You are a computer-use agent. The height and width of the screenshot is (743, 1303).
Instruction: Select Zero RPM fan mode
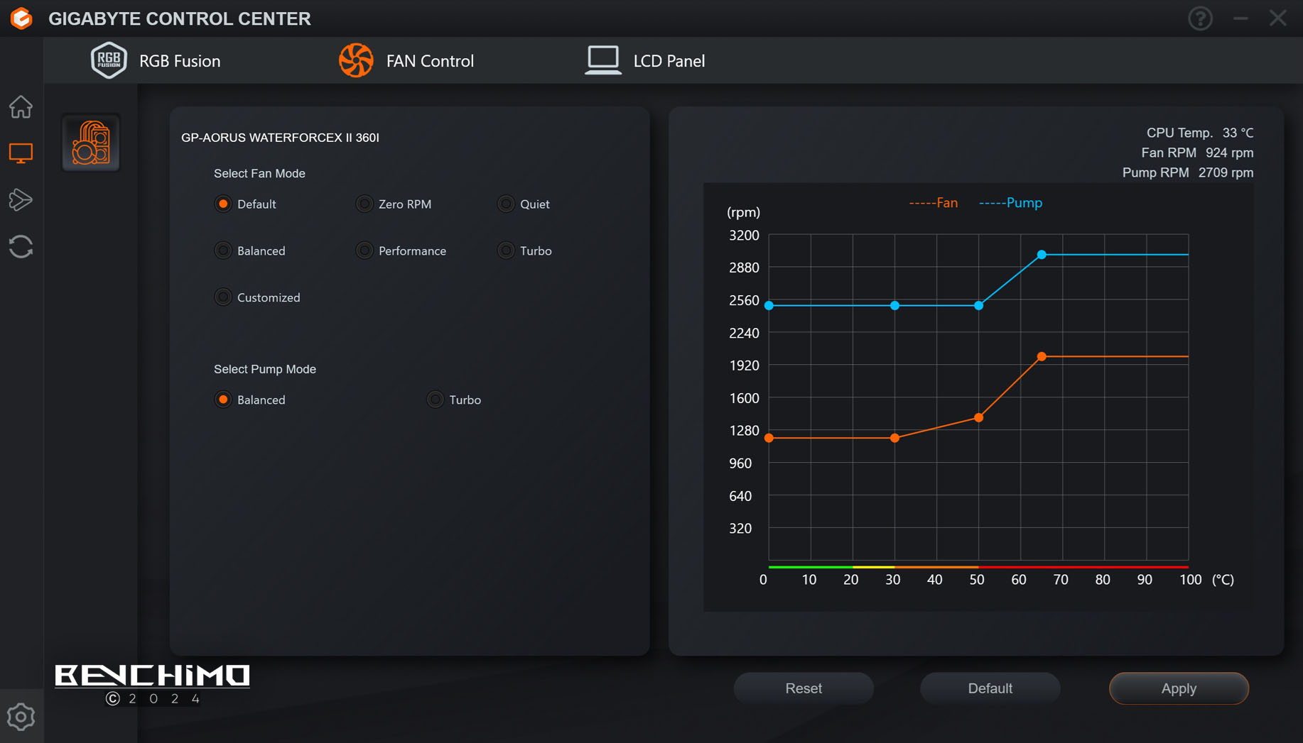point(364,204)
